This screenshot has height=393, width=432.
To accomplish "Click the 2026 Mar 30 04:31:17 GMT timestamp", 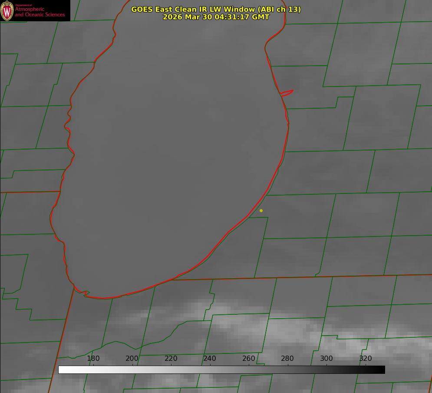I will pyautogui.click(x=216, y=17).
